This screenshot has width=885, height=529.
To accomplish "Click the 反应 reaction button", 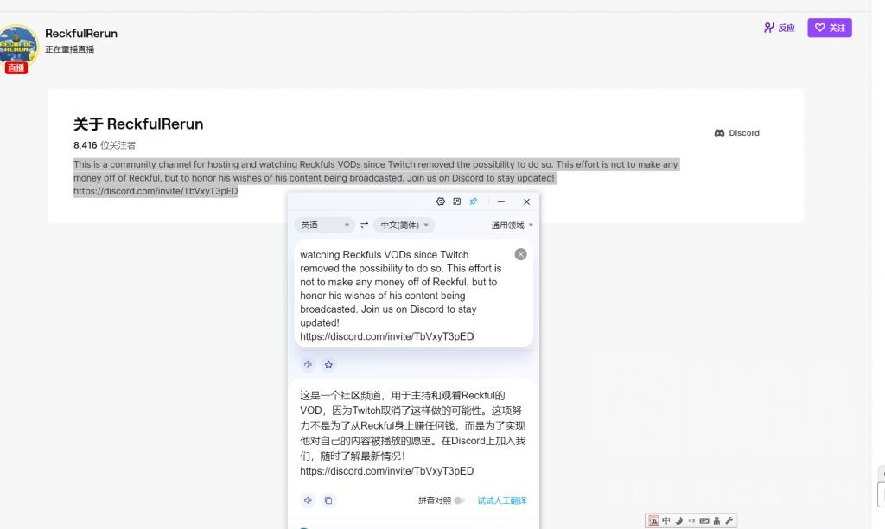I will point(779,28).
